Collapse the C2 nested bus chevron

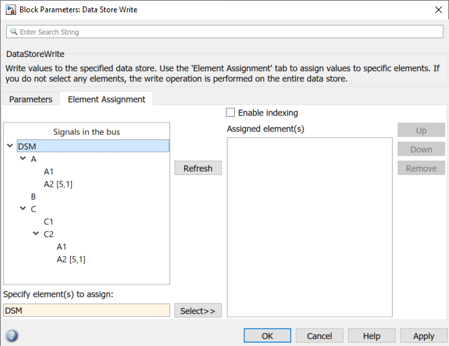point(36,233)
